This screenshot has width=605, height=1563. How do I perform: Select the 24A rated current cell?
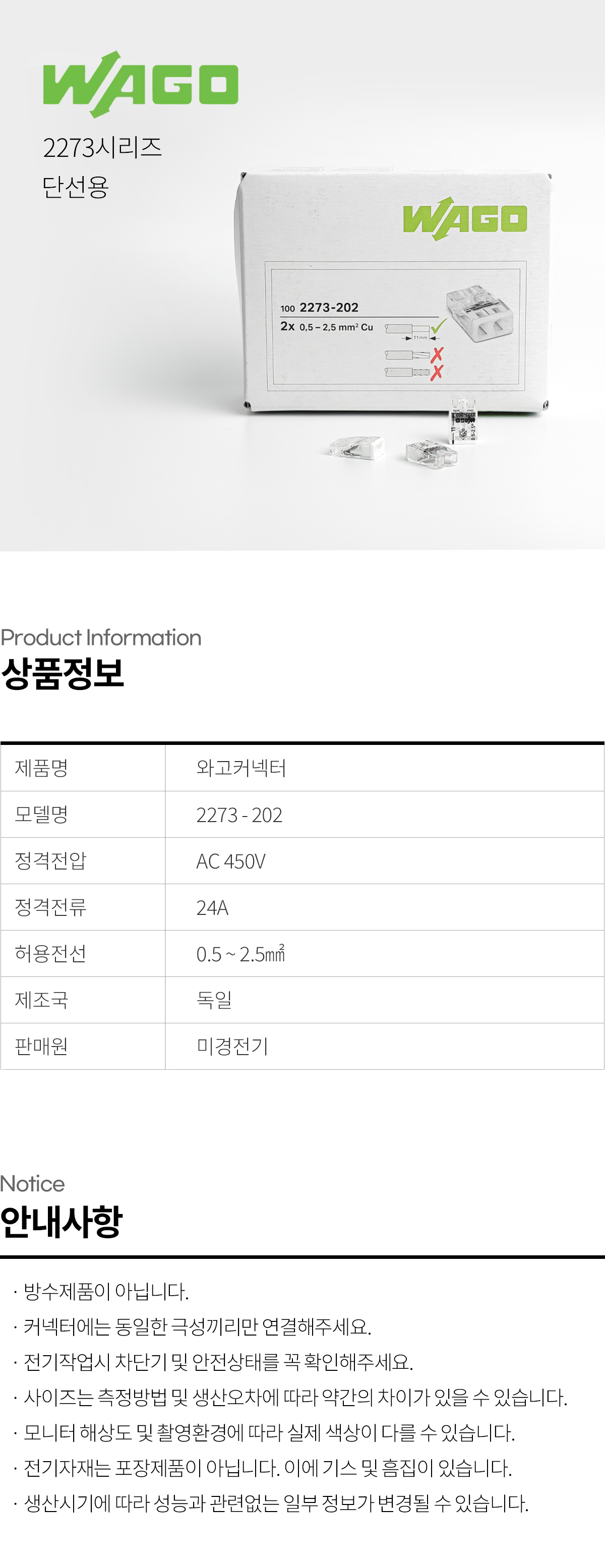(384, 908)
